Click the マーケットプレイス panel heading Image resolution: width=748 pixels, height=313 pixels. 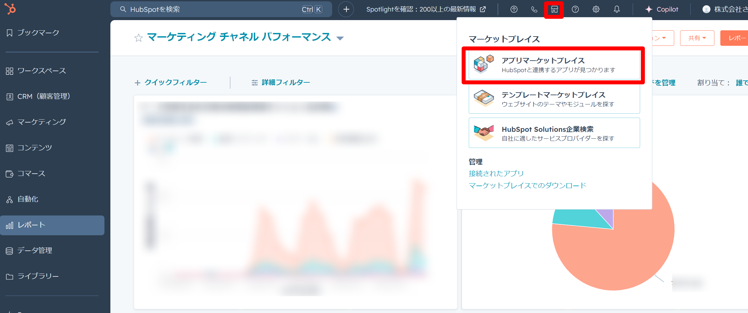point(504,39)
